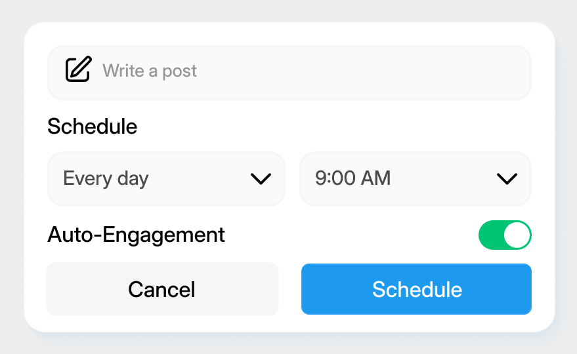Image resolution: width=577 pixels, height=354 pixels.
Task: Open the "Every day" frequency dropdown
Action: click(x=166, y=179)
